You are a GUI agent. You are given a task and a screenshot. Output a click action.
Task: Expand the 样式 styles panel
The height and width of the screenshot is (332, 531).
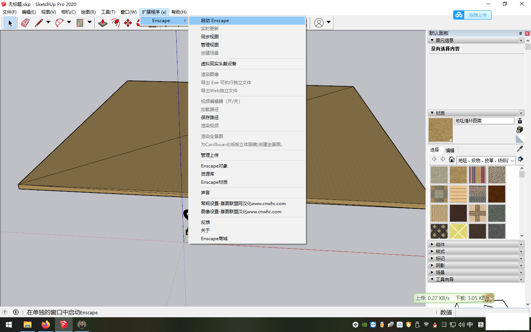[432, 251]
